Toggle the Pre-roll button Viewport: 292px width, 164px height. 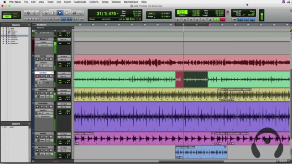[x=182, y=11]
